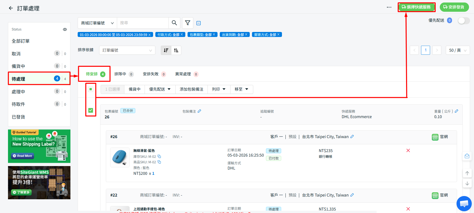
Task: Edit the 包裝備注 pencil icon
Action: 199,111
